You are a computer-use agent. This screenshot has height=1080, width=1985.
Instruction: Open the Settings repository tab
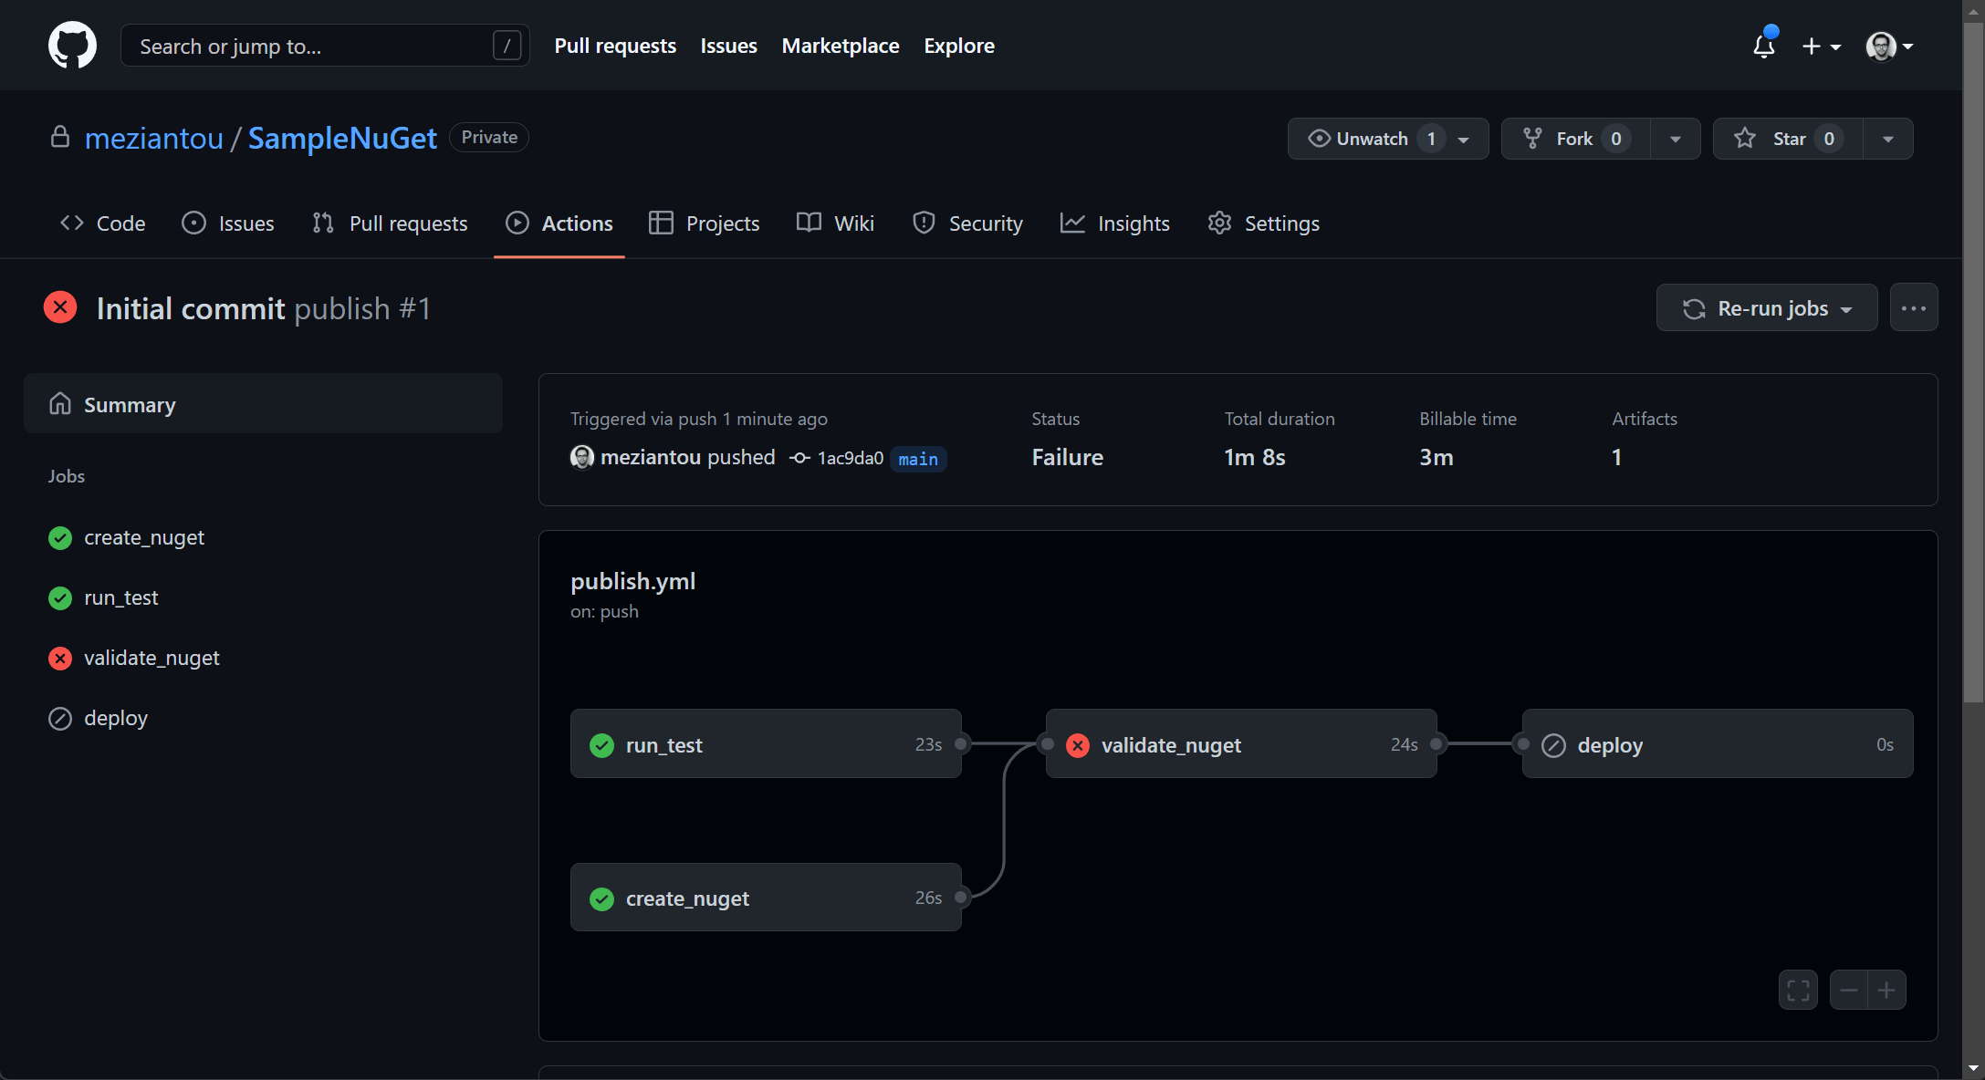pyautogui.click(x=1263, y=223)
